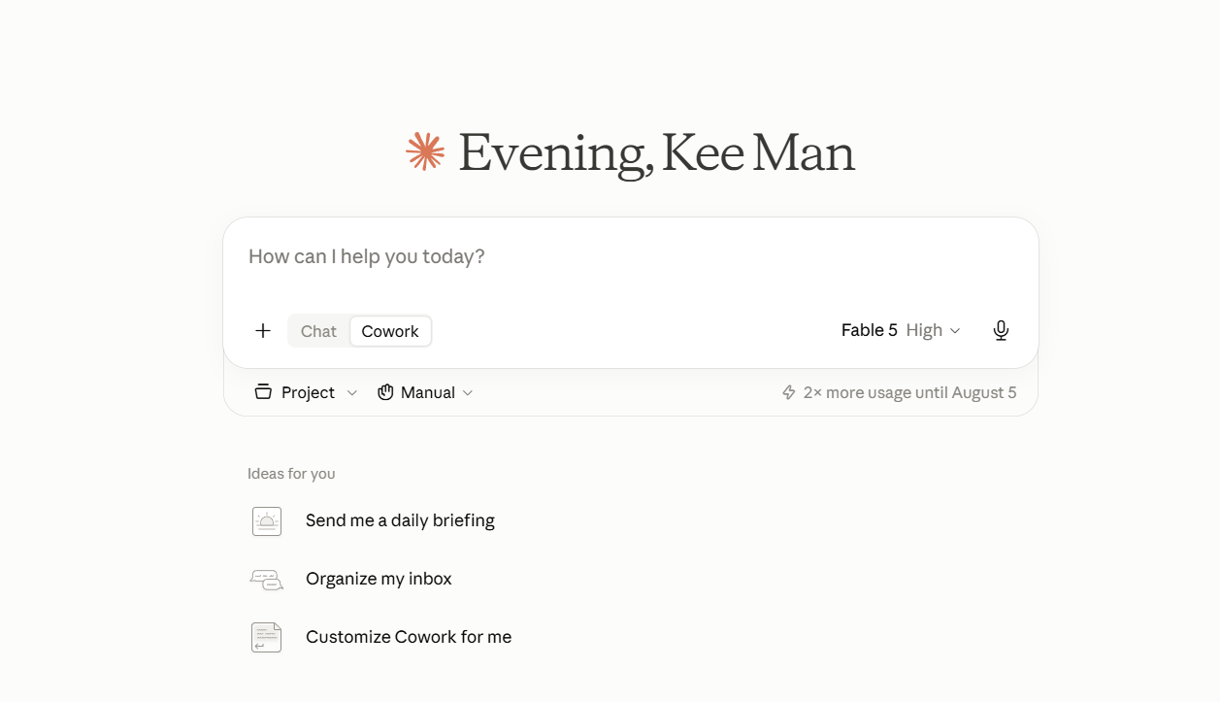This screenshot has height=702, width=1220.
Task: Choose 'Send me a daily briefing' idea
Action: point(400,520)
